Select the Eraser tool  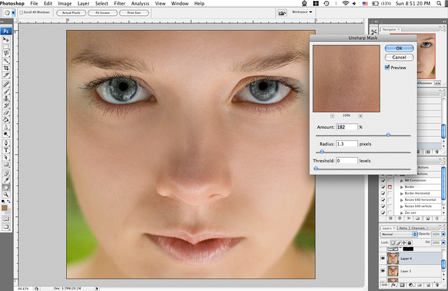[6, 112]
